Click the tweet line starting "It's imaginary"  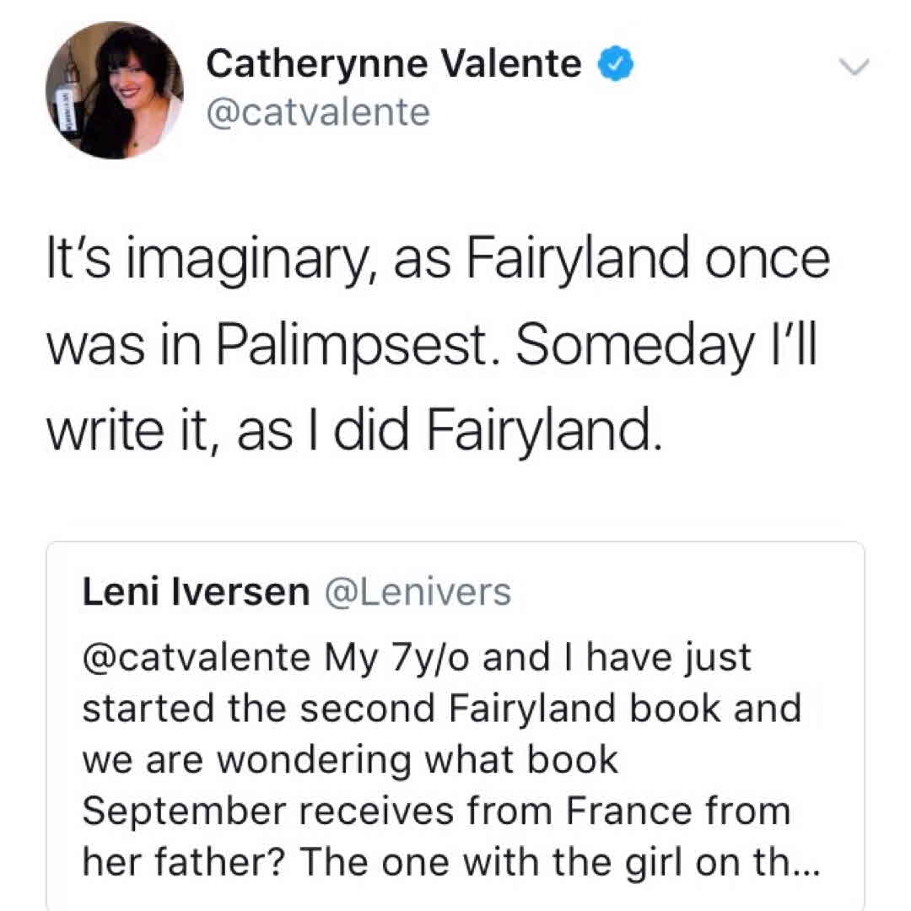tap(435, 260)
